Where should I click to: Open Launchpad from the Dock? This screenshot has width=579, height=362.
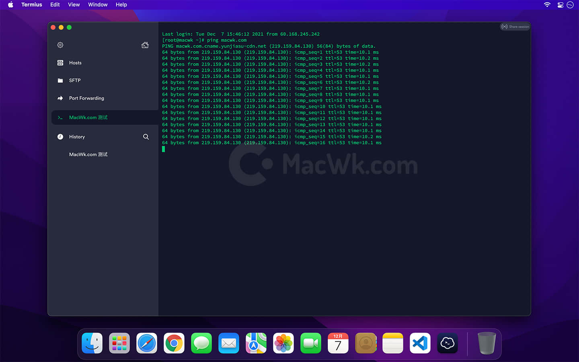[x=119, y=343]
